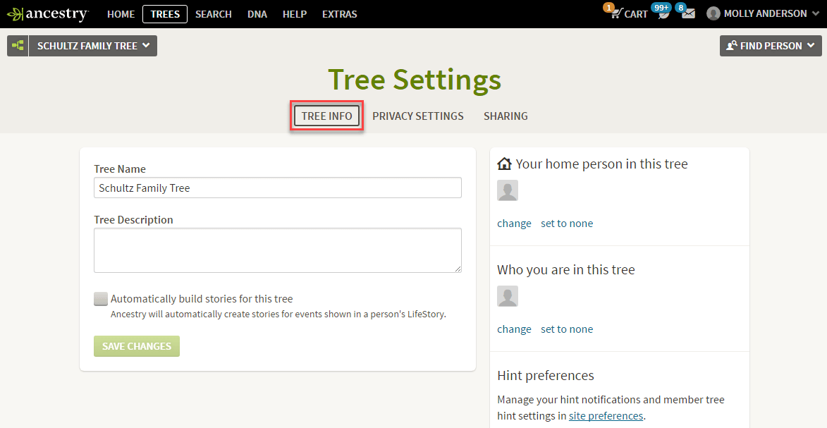Click 'set to none' under Who you are
This screenshot has height=428, width=827.
(x=566, y=329)
